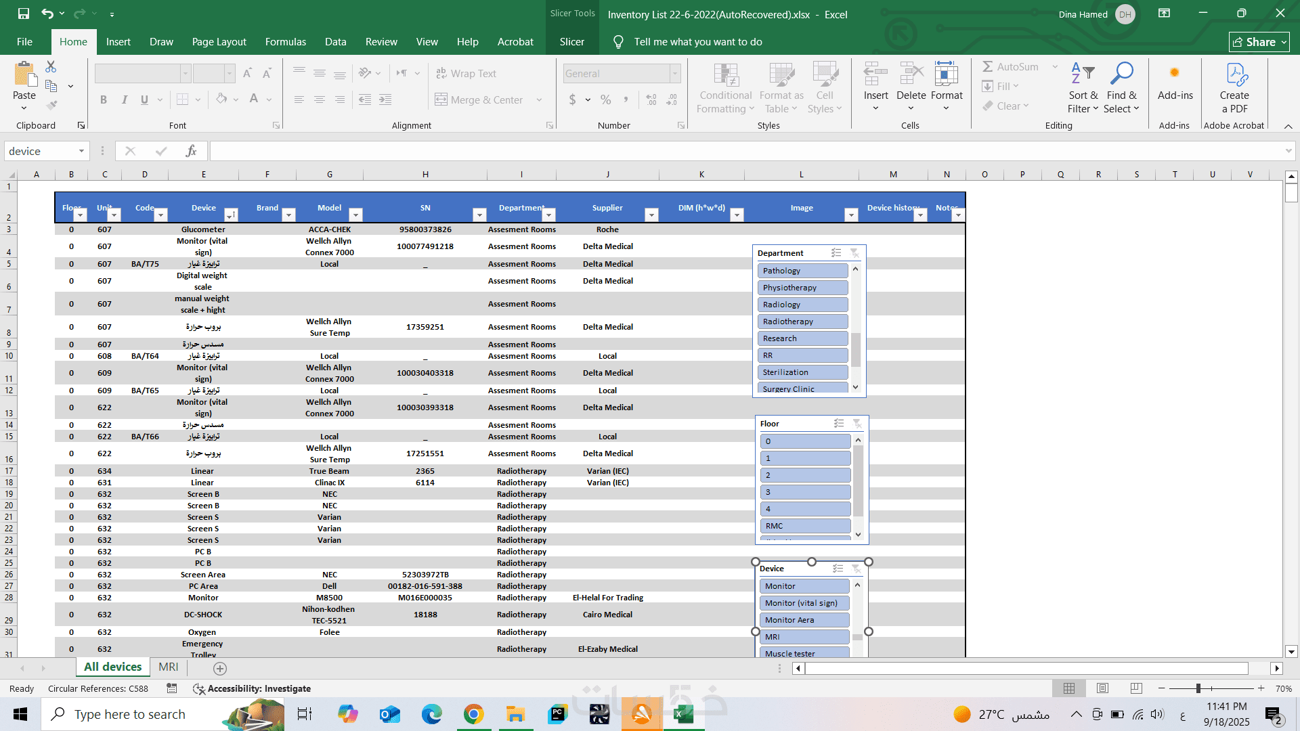This screenshot has width=1300, height=731.
Task: Open the Supplier column filter dropdown
Action: click(651, 215)
